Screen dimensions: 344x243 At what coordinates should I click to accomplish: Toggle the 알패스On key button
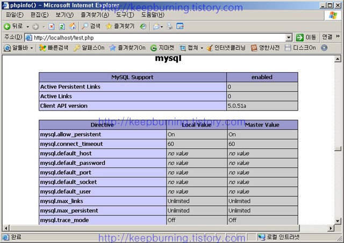(x=89, y=48)
